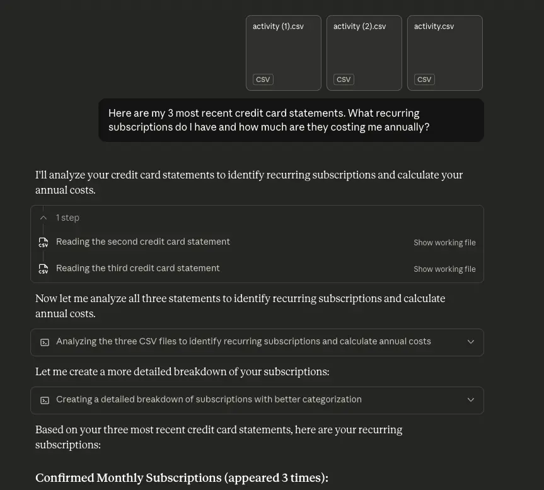Image resolution: width=544 pixels, height=490 pixels.
Task: Click the '1 step' label
Action: pos(67,218)
